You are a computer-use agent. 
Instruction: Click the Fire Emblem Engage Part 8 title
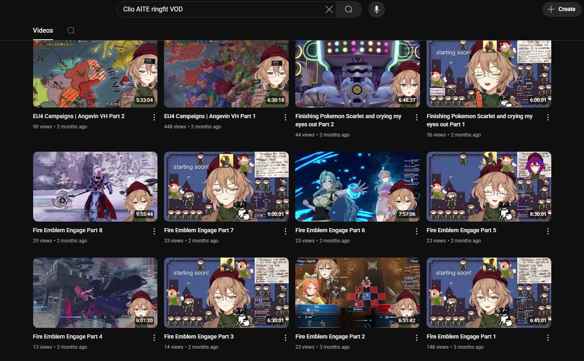(68, 230)
